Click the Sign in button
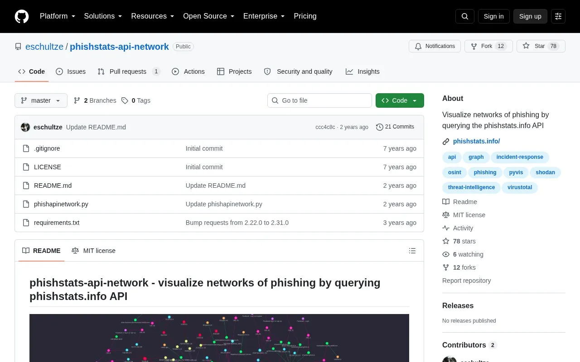The height and width of the screenshot is (362, 580). click(494, 16)
